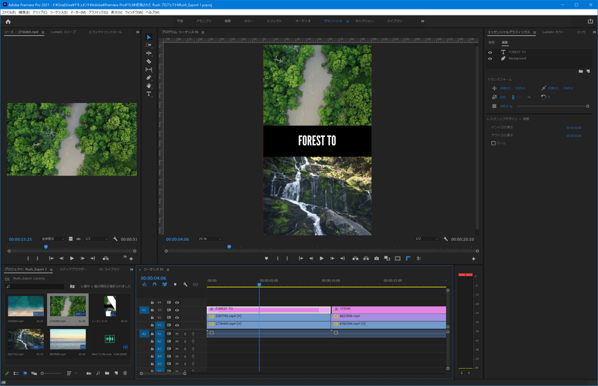Select the Slip tool
Image resolution: width=598 pixels, height=386 pixels.
149,70
